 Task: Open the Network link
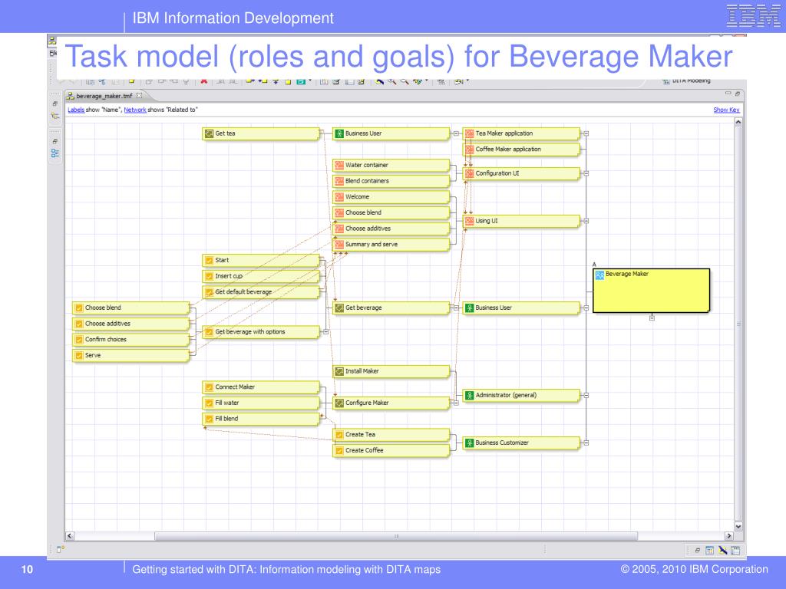coord(135,110)
